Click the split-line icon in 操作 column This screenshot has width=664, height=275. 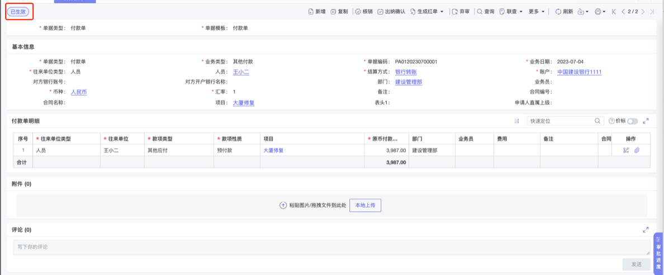click(x=625, y=150)
